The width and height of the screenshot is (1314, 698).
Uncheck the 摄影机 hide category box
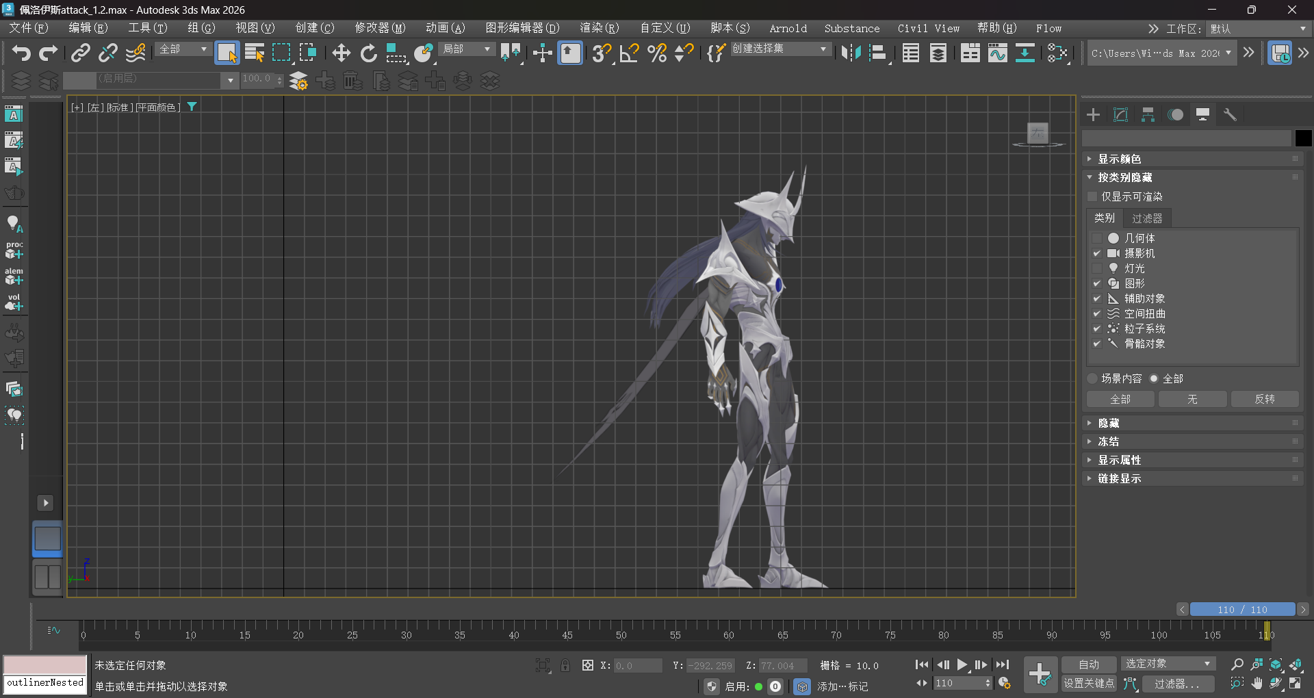[1097, 254]
